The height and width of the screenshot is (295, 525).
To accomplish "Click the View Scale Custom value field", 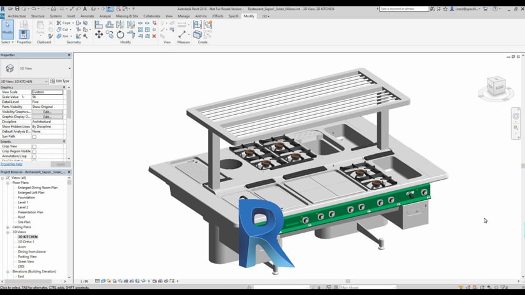I will [47, 92].
